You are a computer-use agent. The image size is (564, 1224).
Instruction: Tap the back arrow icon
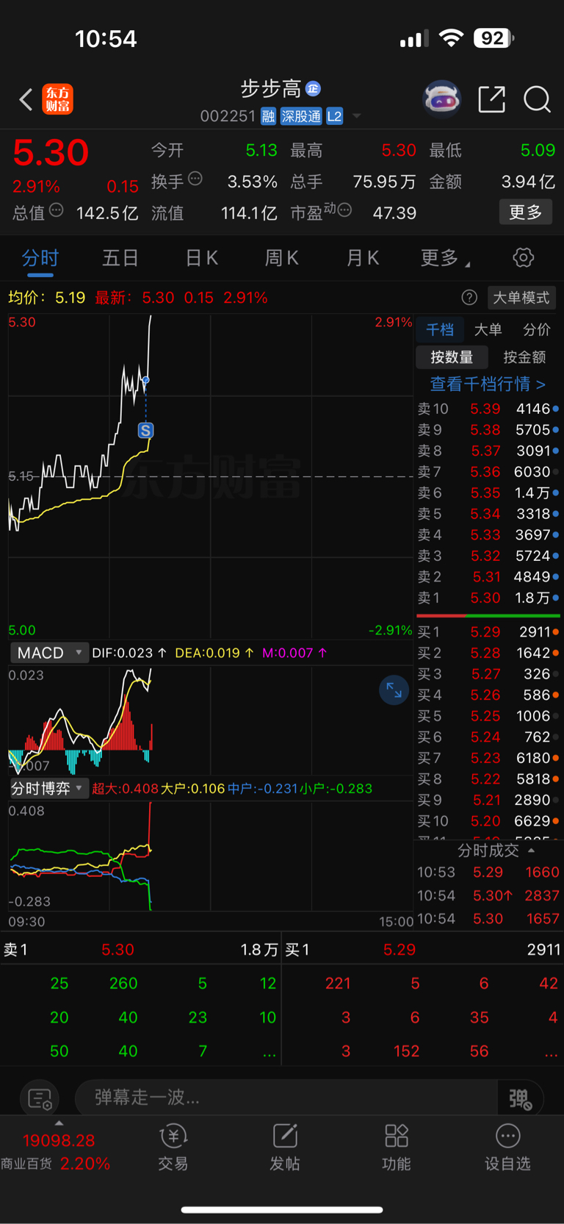point(26,99)
